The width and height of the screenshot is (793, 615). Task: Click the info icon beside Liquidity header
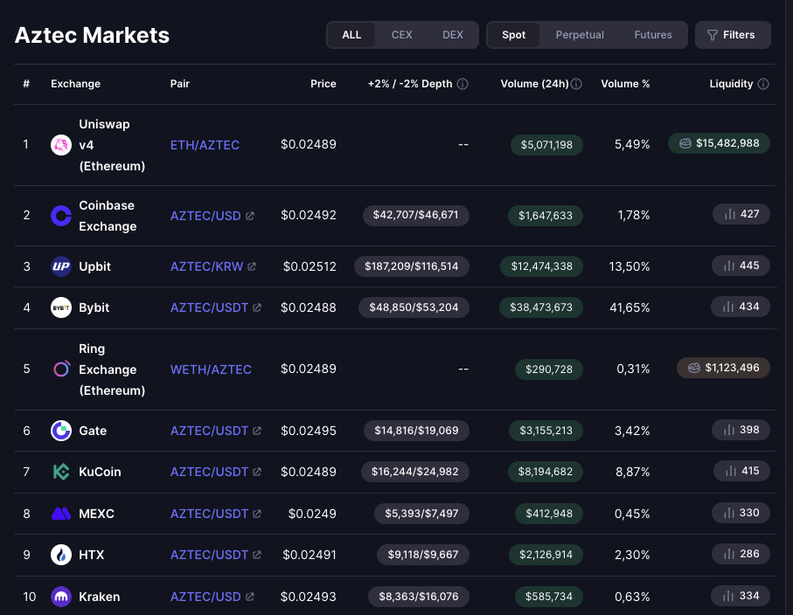click(763, 84)
